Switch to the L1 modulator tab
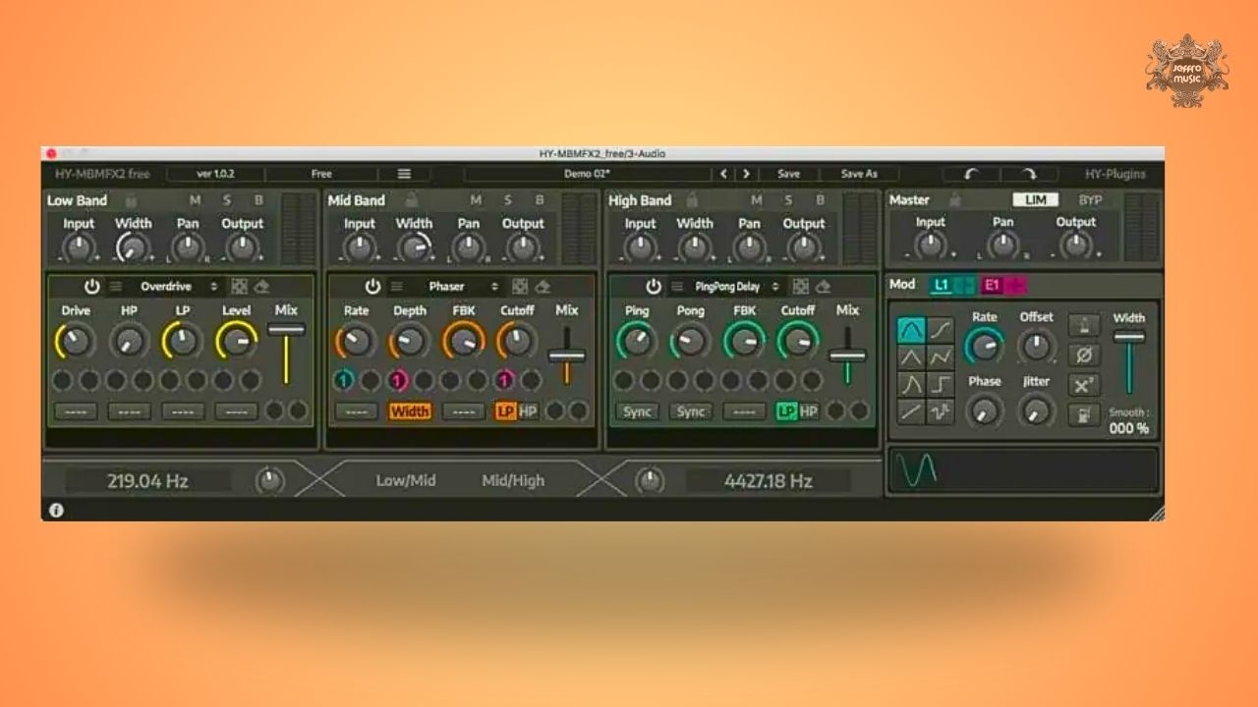 tap(943, 285)
